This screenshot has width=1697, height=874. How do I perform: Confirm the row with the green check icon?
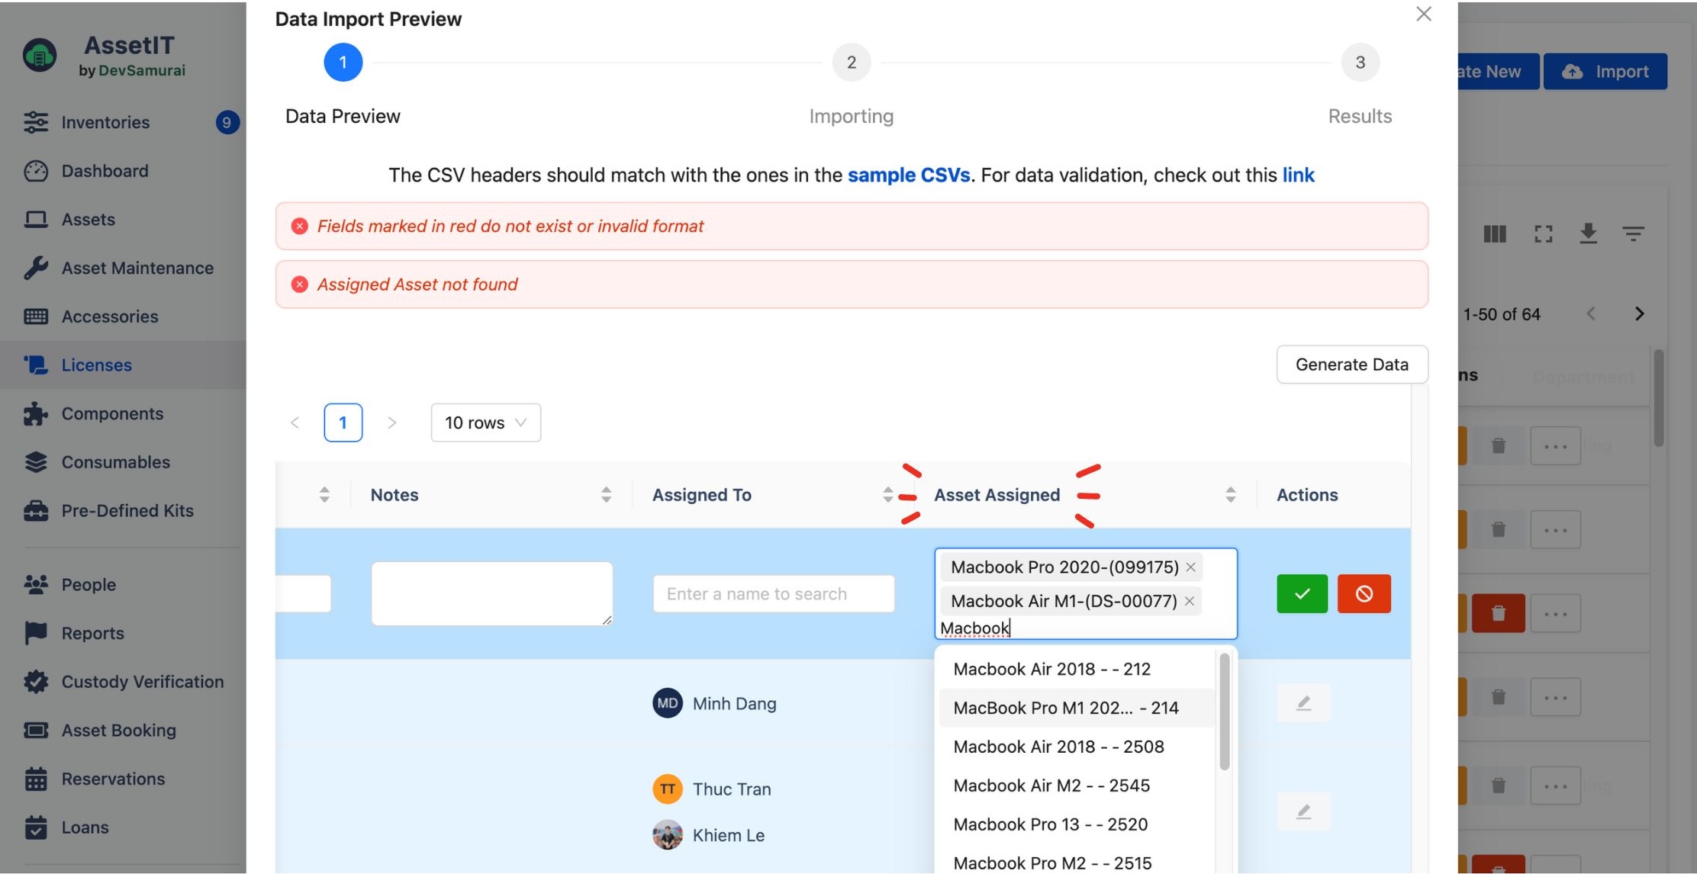click(x=1302, y=593)
